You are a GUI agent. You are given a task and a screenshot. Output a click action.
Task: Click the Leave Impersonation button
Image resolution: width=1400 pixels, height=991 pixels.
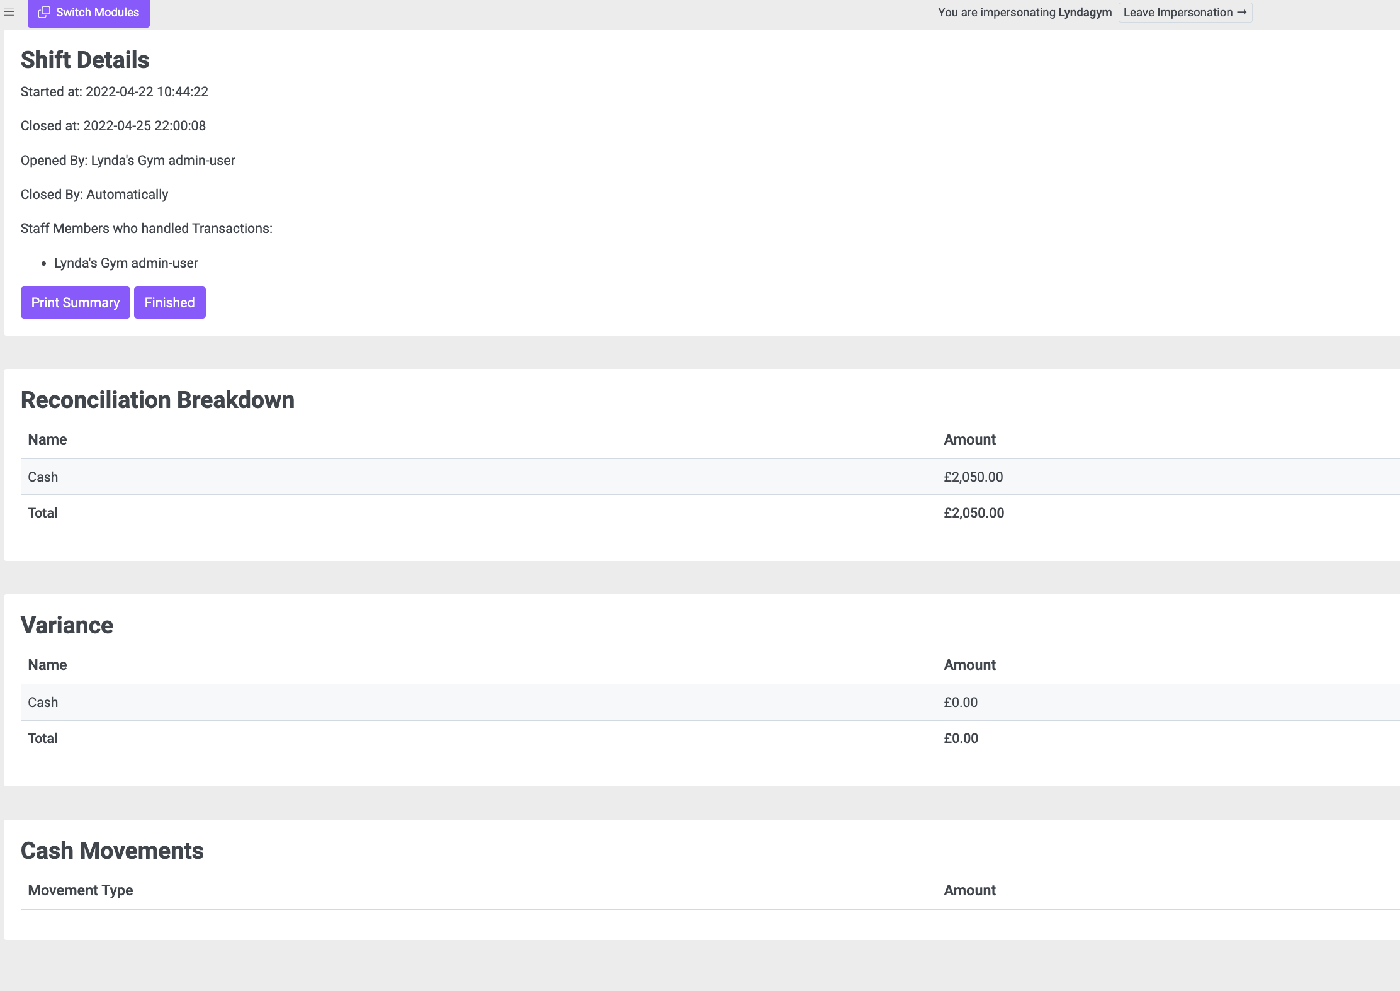(1185, 13)
